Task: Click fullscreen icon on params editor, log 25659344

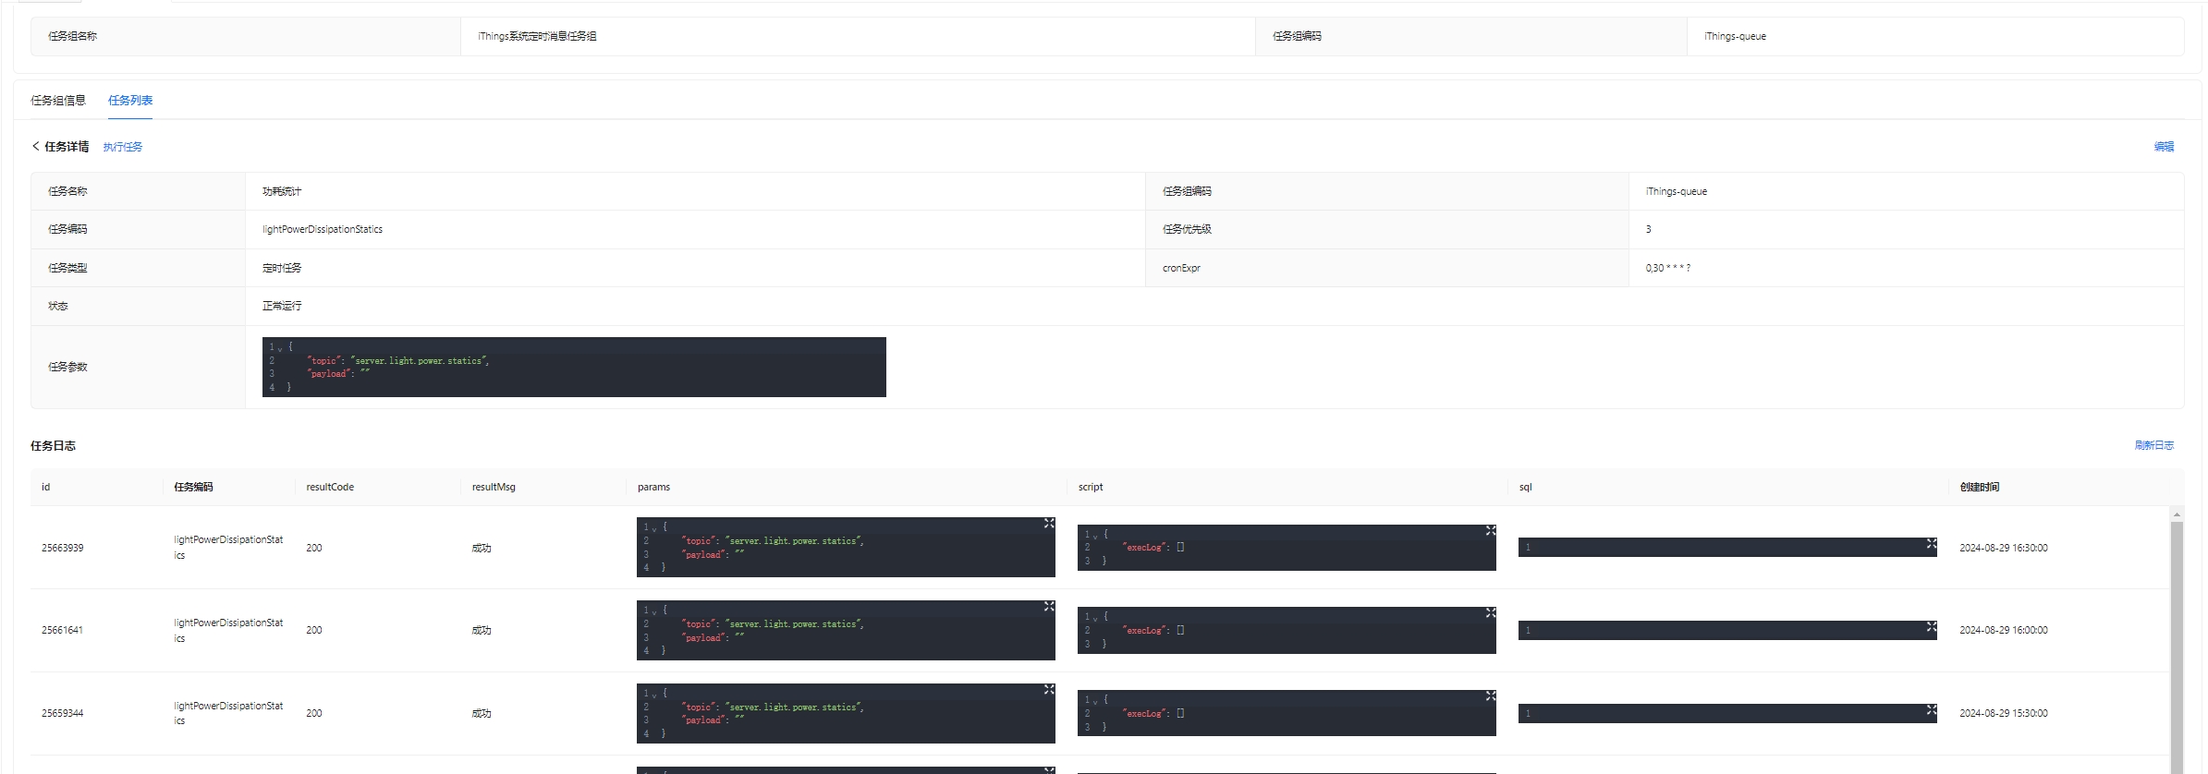Action: click(x=1049, y=690)
